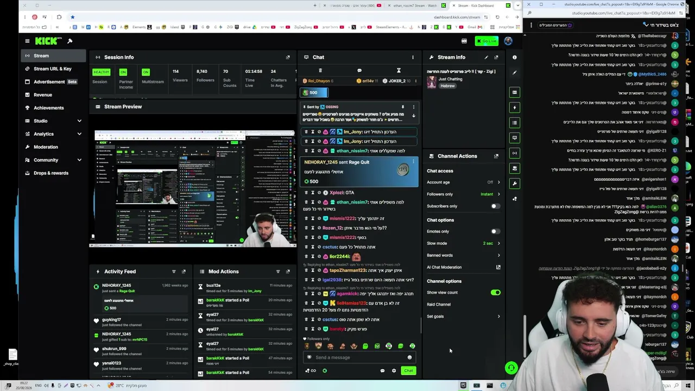Open the Kick hamburger menu
This screenshot has width=695, height=391.
[x=27, y=41]
